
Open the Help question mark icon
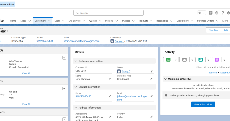[223, 13]
